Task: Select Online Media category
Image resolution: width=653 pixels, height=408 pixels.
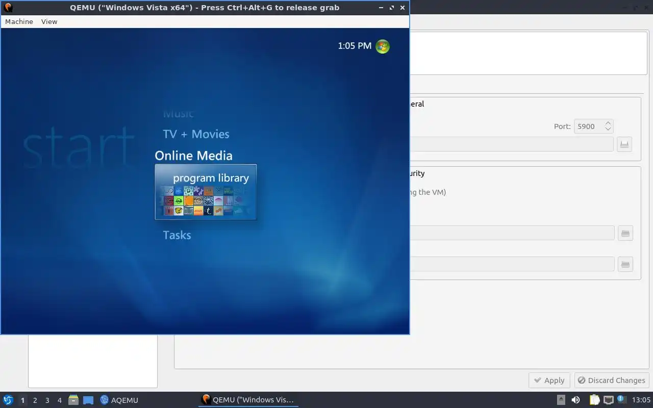Action: [193, 156]
